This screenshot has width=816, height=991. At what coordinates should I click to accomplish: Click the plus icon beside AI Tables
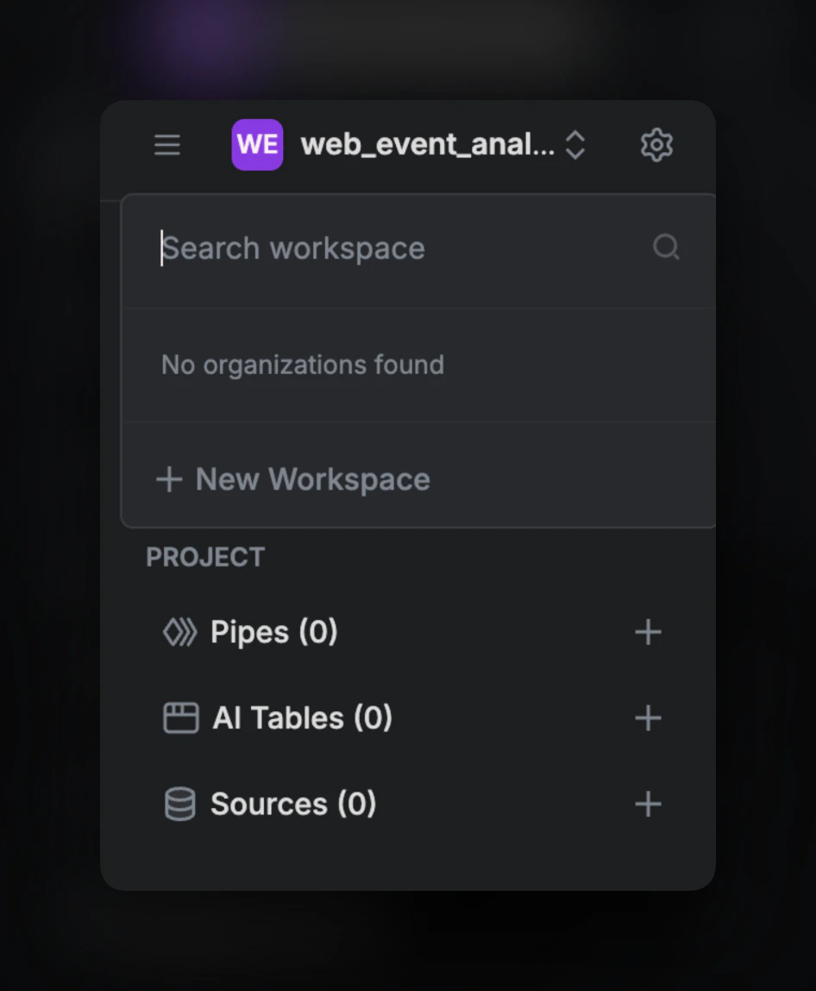point(648,717)
